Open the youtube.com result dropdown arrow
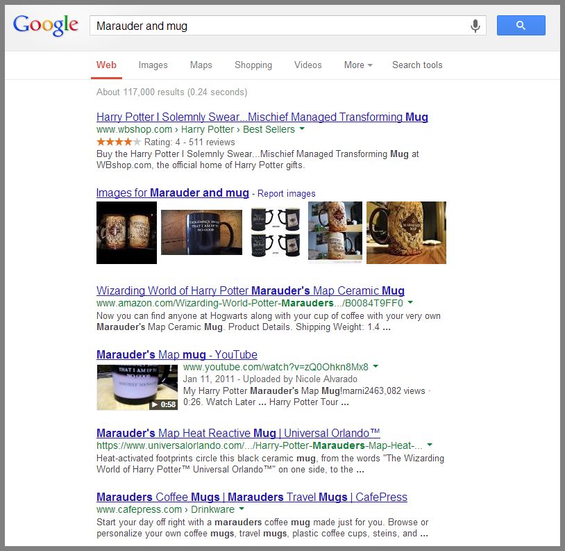Viewport: 565px width, 551px height. click(376, 366)
